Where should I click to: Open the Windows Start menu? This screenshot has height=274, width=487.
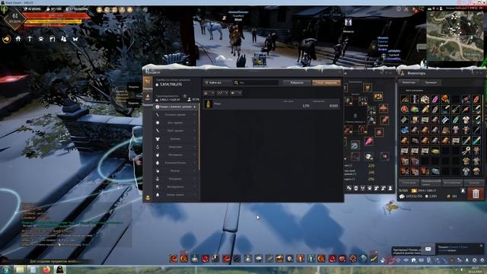tap(6, 269)
